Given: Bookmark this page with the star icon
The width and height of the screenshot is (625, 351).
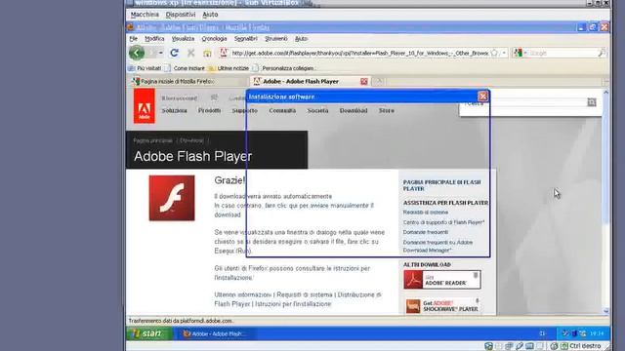Looking at the screenshot, I should (494, 53).
